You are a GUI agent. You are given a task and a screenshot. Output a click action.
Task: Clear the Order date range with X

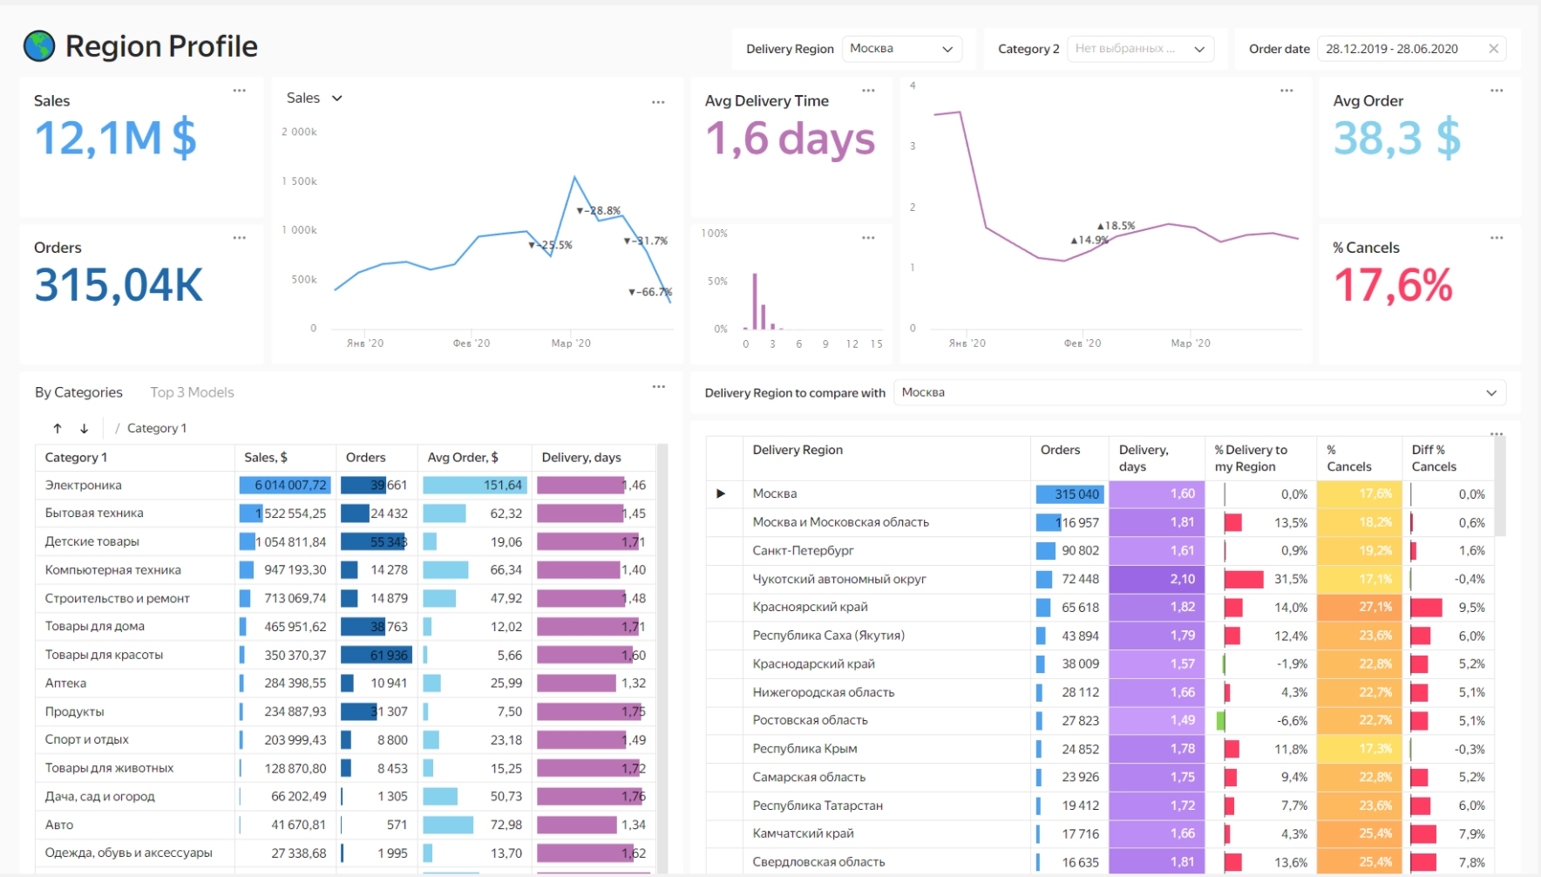[1493, 49]
